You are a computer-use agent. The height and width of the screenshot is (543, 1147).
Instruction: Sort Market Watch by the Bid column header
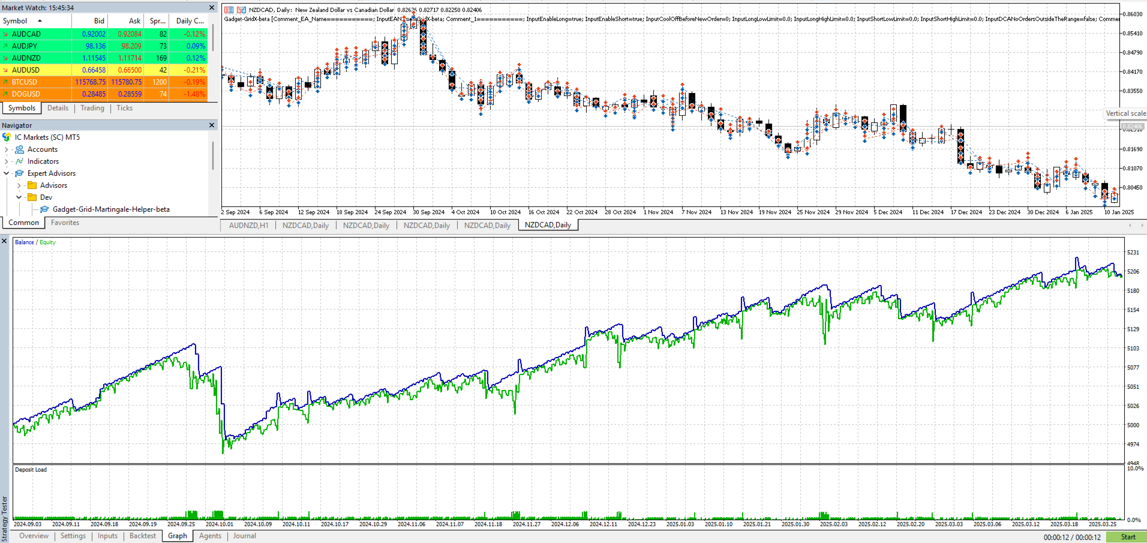coord(90,21)
